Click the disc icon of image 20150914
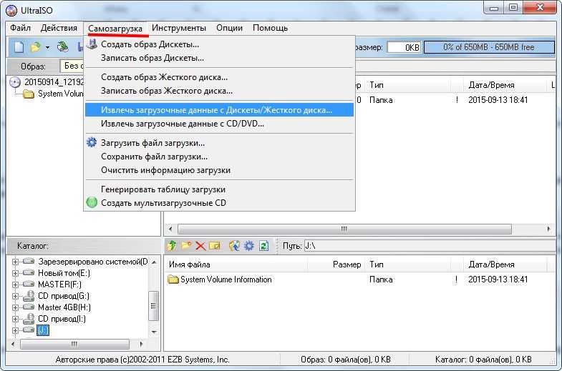The height and width of the screenshot is (371, 562). tap(15, 82)
